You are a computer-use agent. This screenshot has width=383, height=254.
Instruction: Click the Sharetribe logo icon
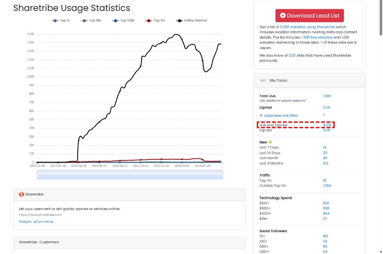click(21, 194)
